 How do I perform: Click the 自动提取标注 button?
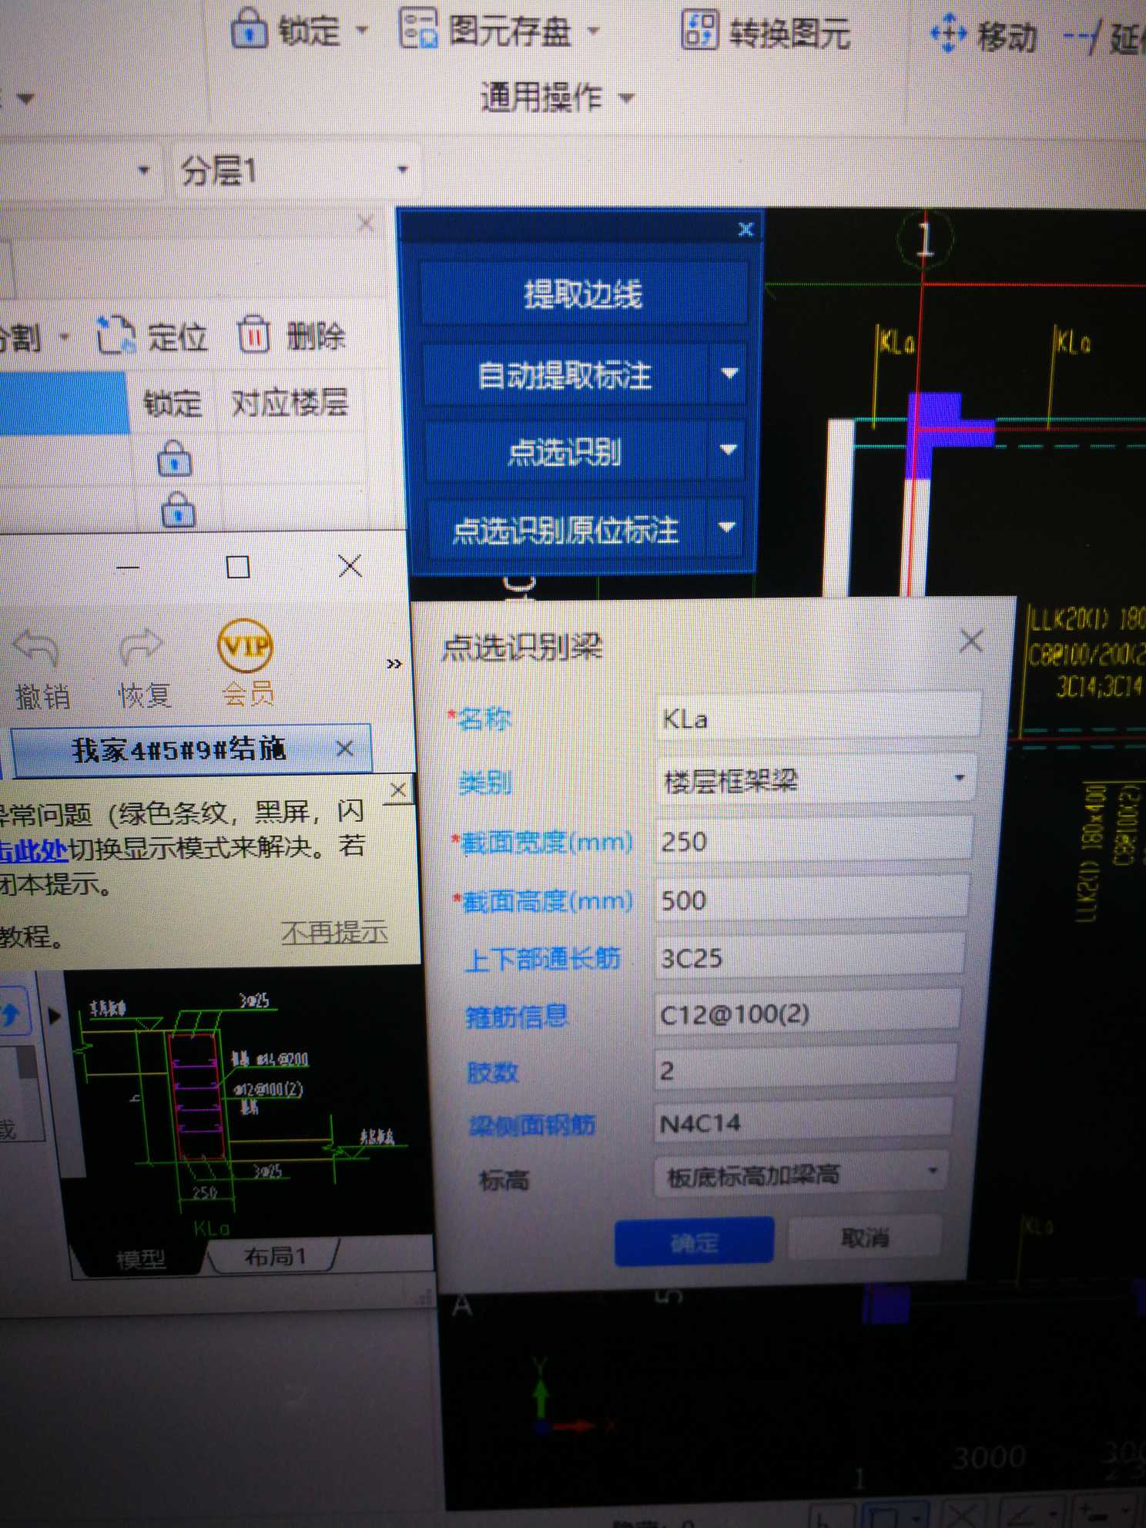click(x=565, y=376)
